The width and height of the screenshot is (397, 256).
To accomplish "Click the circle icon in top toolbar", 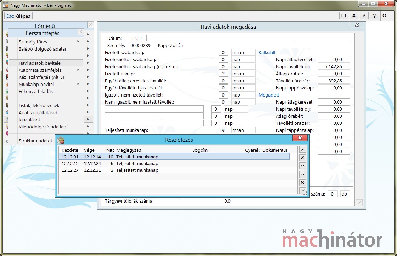I will tap(384, 16).
